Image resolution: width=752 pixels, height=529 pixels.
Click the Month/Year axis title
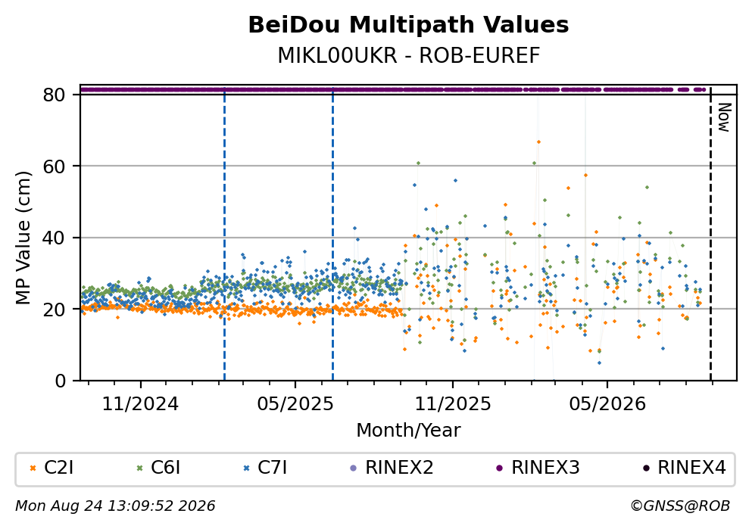coord(408,431)
